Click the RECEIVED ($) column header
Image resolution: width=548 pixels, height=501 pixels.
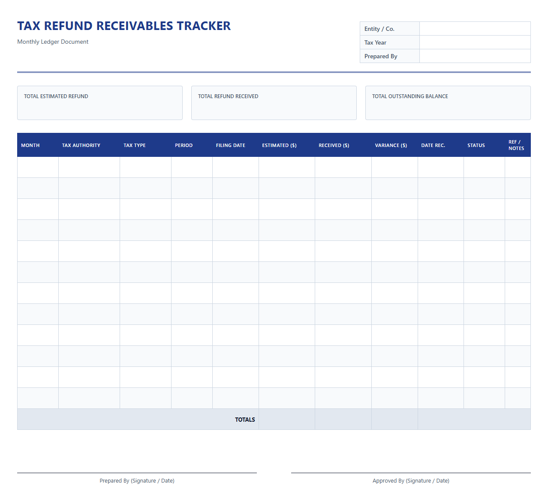coord(343,145)
